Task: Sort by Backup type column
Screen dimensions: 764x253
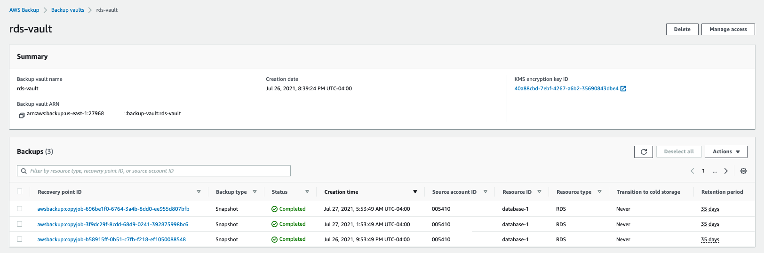Action: 255,192
